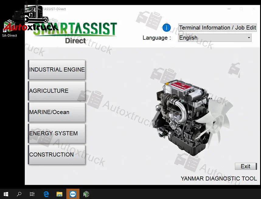Image resolution: width=261 pixels, height=199 pixels.
Task: Open the Windows Start menu
Action: (6, 194)
